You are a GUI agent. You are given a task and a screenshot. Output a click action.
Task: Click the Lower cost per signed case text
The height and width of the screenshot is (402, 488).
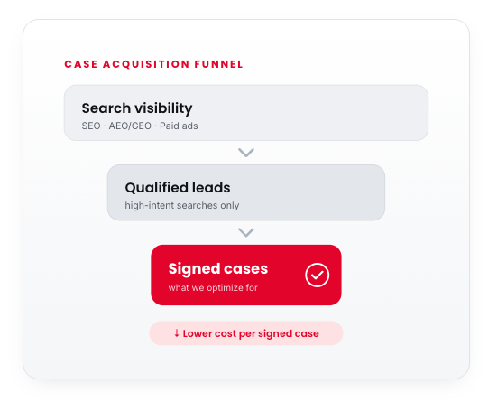251,333
